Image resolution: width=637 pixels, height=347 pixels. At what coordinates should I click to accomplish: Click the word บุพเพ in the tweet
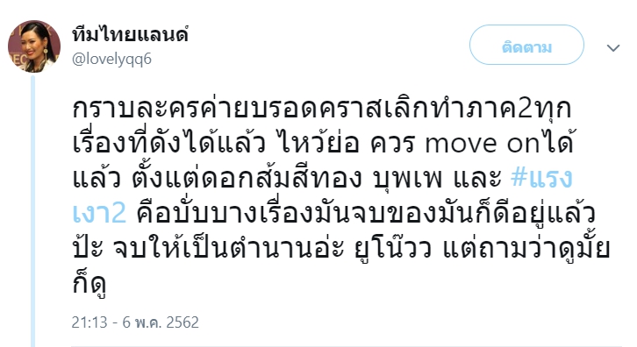click(407, 179)
